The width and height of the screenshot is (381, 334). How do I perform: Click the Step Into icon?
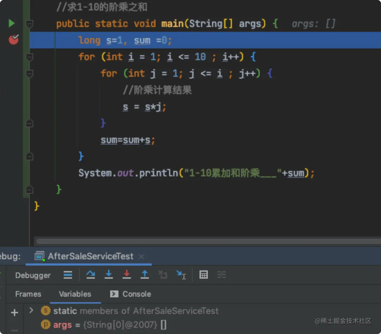click(x=109, y=274)
